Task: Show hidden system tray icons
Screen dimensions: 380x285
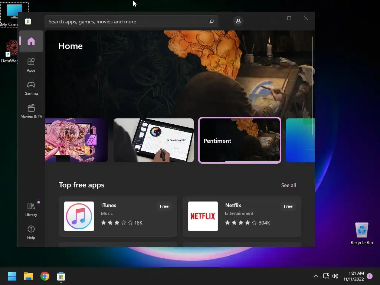Action: click(x=315, y=276)
